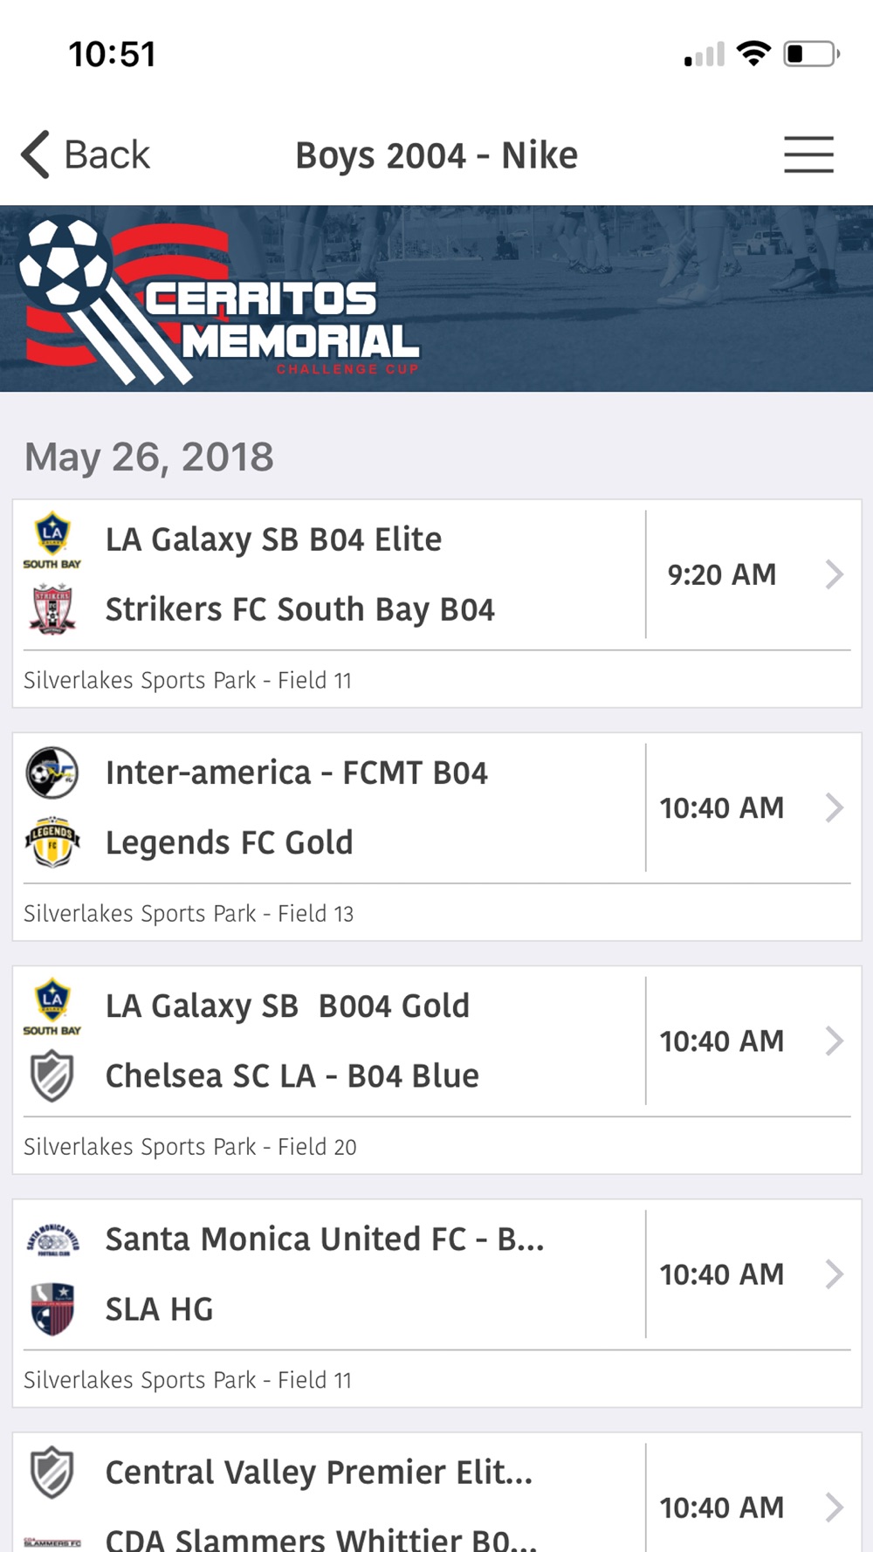Tap the Santa Monica United FC logo
Screen dimensions: 873x1552
click(52, 1240)
